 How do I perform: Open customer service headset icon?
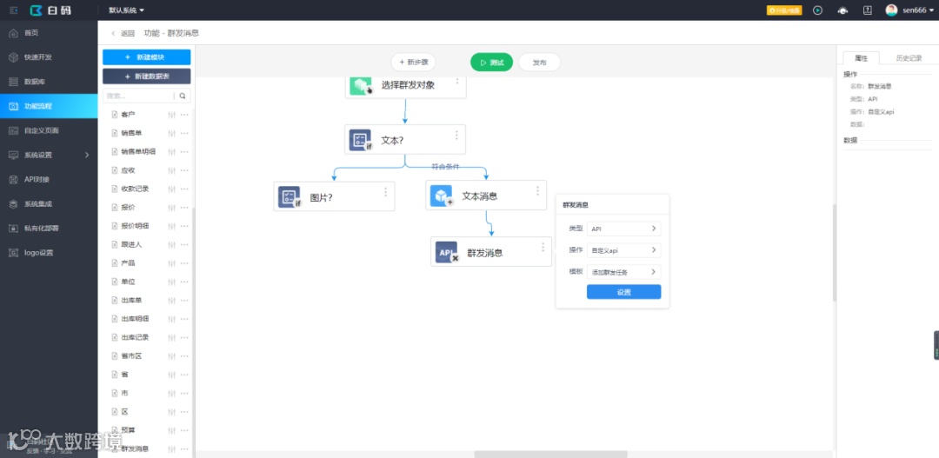pos(842,10)
